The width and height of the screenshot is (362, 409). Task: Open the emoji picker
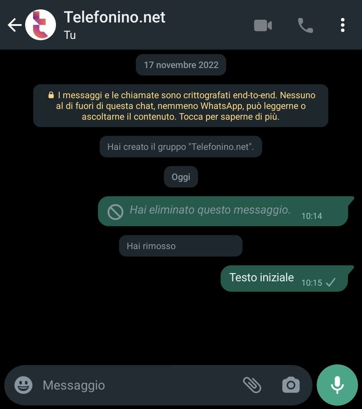pyautogui.click(x=23, y=385)
